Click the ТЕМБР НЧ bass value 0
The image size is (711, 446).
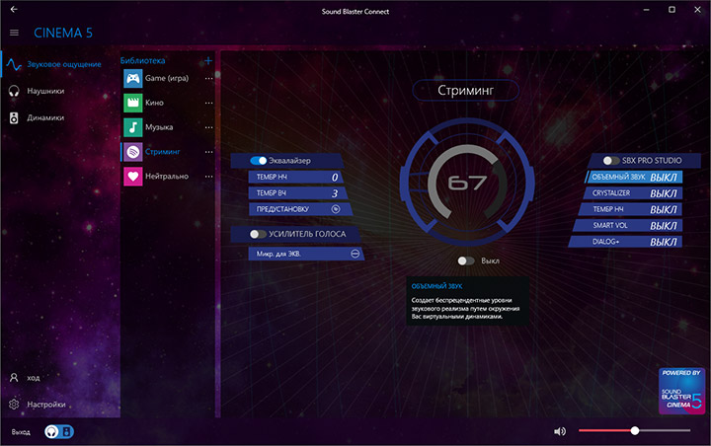coord(335,178)
